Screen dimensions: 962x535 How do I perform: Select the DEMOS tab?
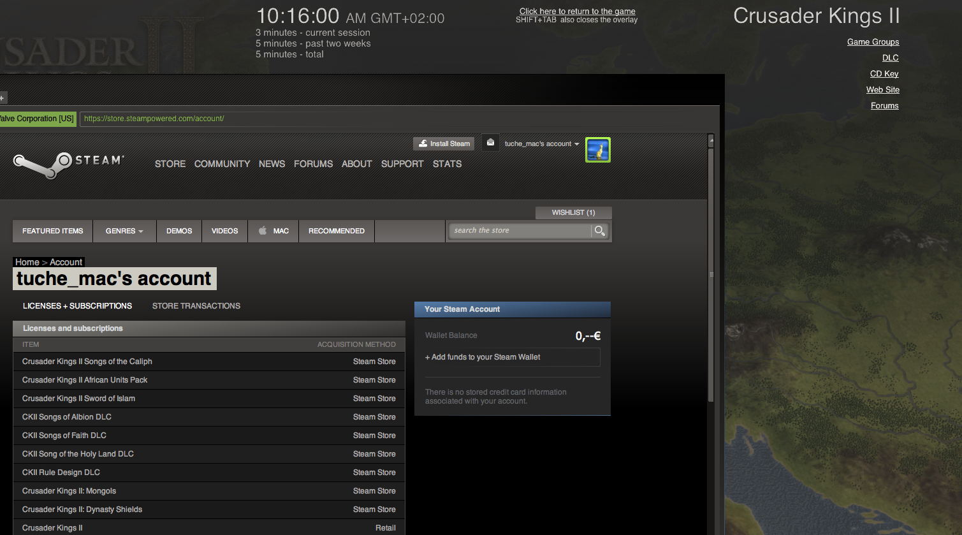[x=179, y=231]
